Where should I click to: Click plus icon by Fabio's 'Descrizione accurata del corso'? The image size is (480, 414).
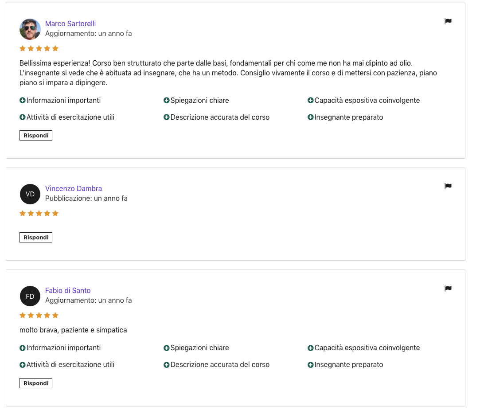coord(167,365)
